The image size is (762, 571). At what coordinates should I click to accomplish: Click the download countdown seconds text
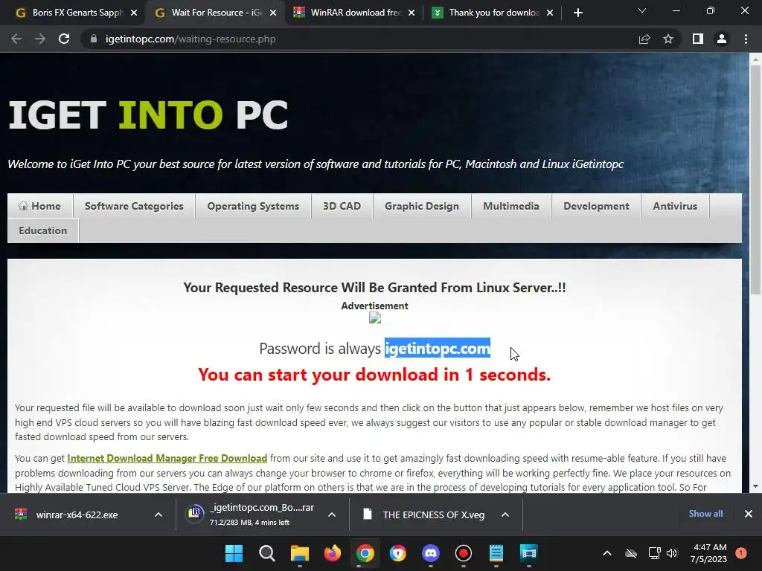(x=374, y=375)
